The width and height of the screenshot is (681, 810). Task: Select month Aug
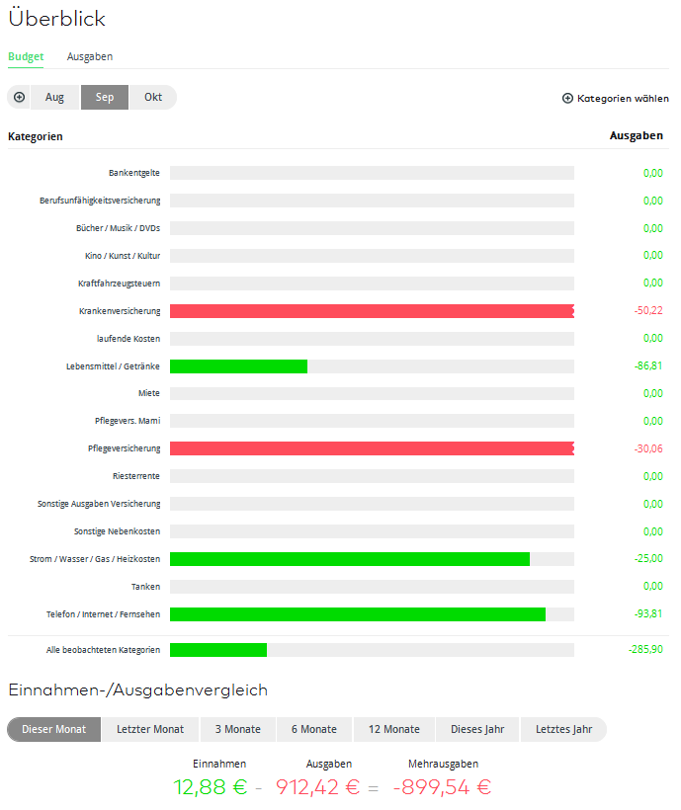coord(54,98)
